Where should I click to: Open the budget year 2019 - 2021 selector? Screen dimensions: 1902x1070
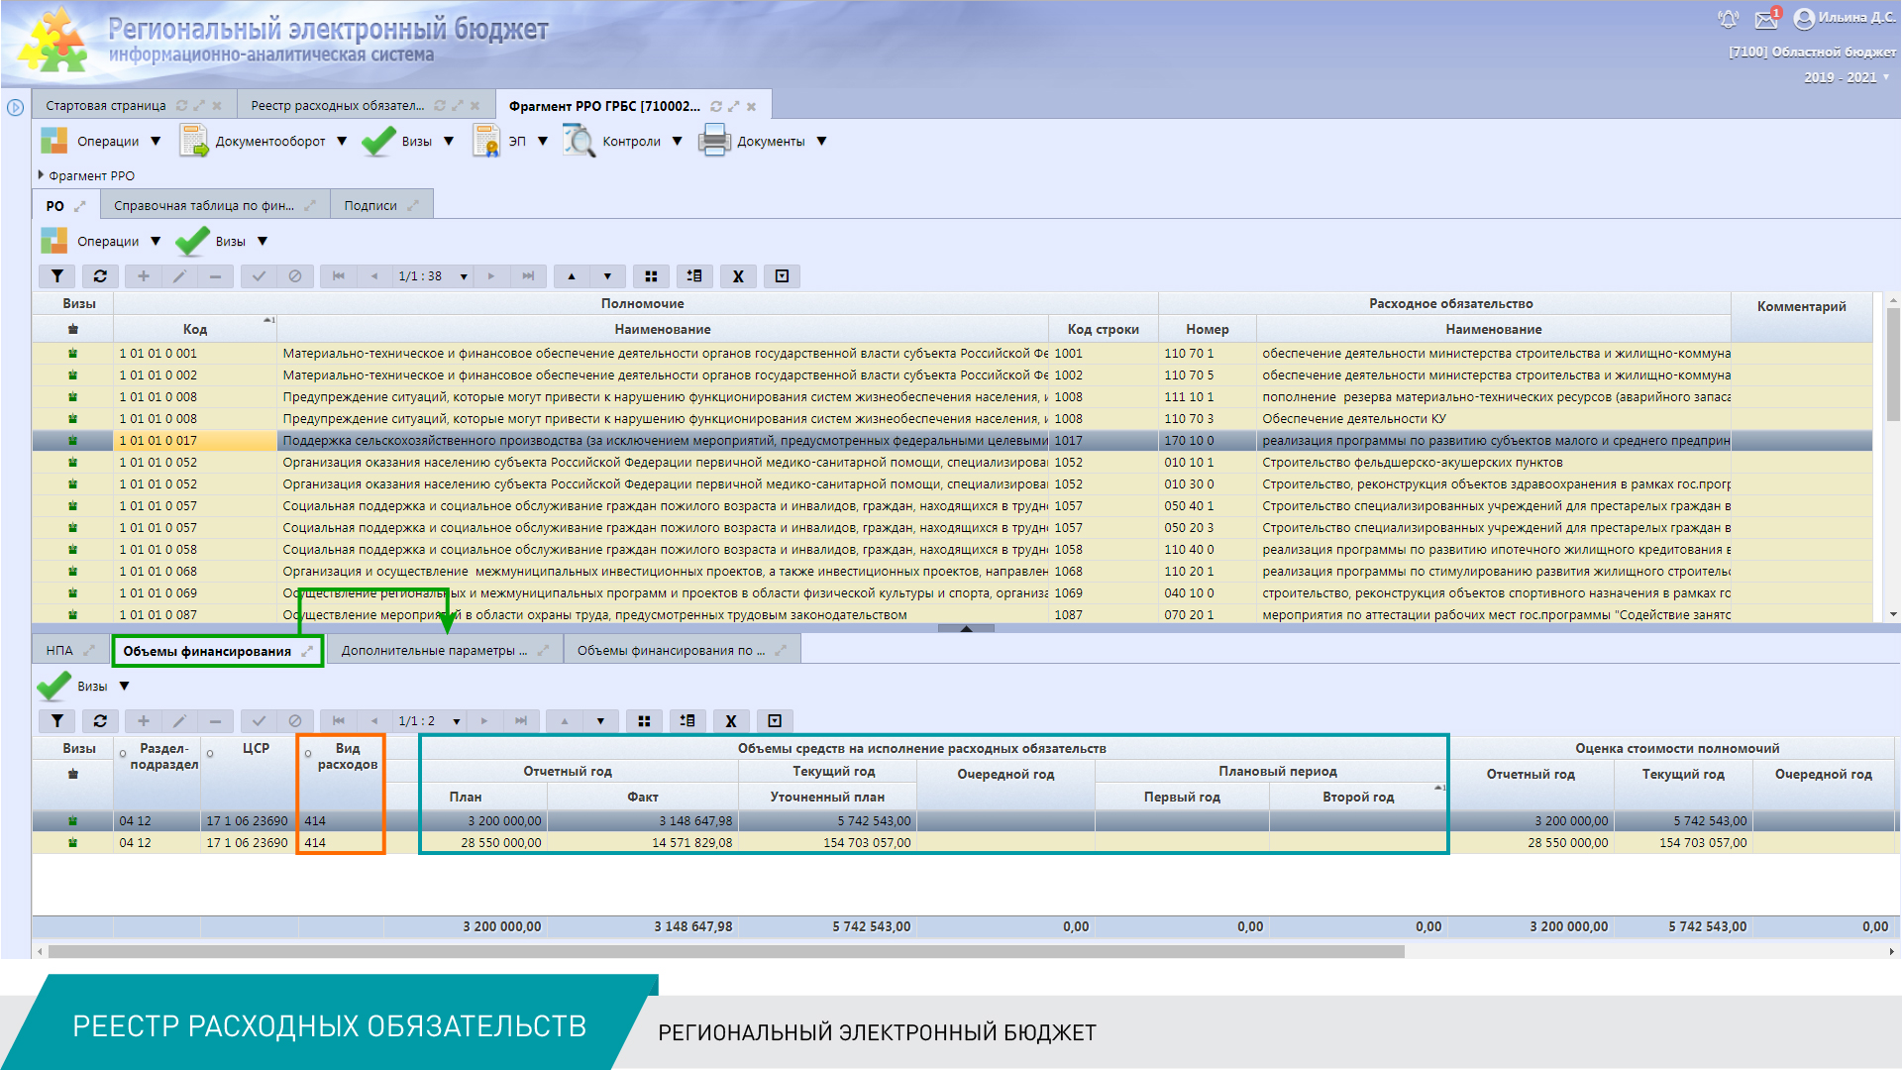click(x=1848, y=77)
